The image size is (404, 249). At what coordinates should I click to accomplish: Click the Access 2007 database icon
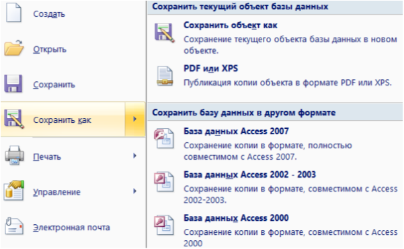(x=164, y=139)
